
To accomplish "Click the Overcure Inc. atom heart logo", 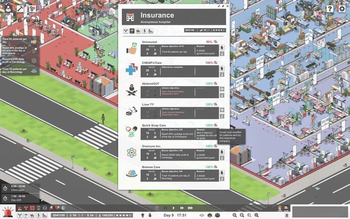I will pyautogui.click(x=131, y=153).
